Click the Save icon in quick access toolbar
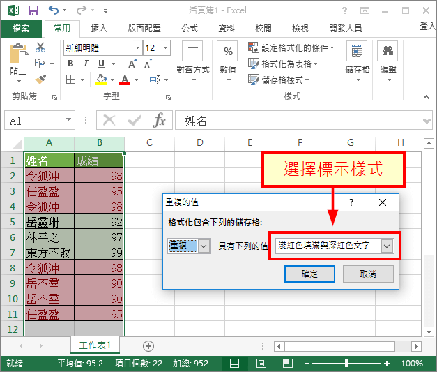 [x=33, y=10]
